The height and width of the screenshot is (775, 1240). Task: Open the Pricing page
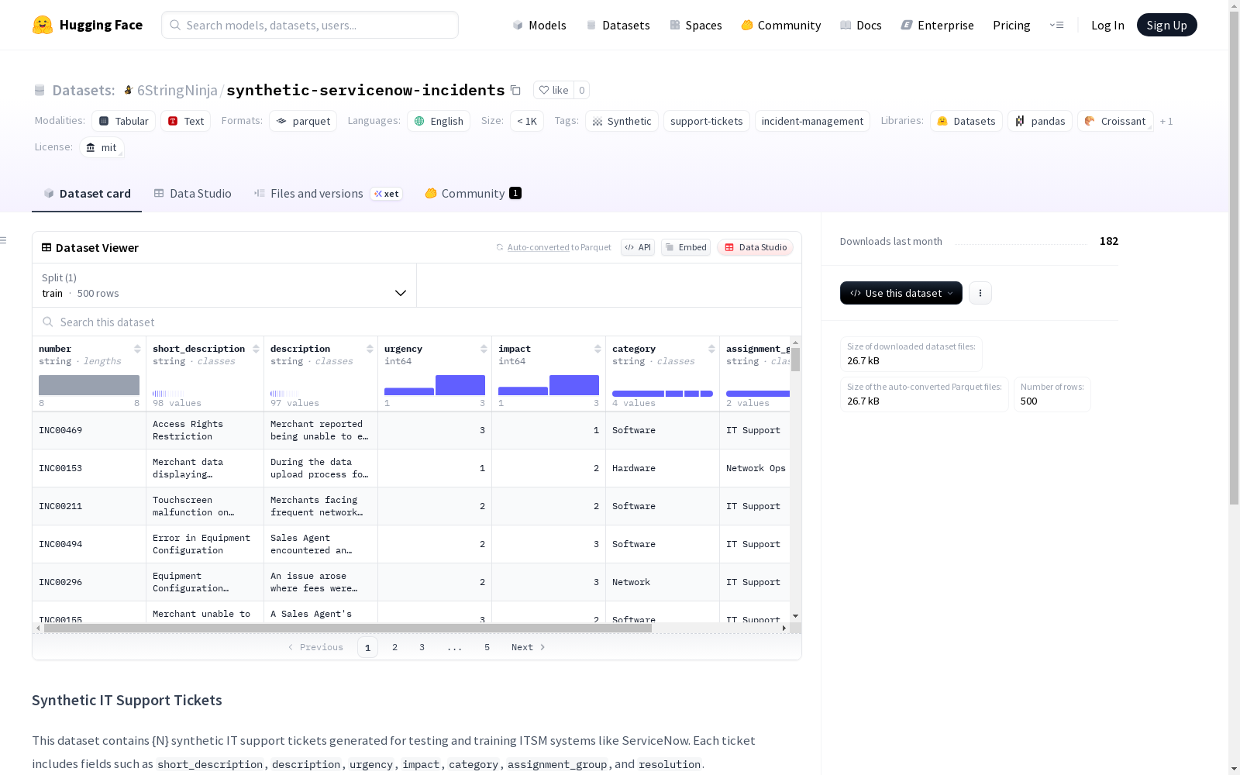tap(1011, 25)
